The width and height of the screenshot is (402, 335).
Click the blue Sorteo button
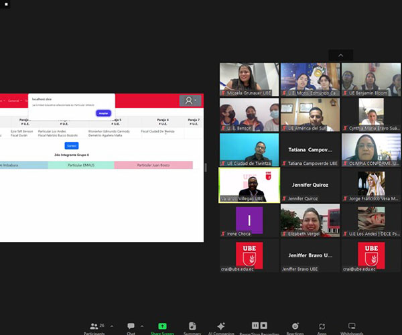tap(72, 145)
